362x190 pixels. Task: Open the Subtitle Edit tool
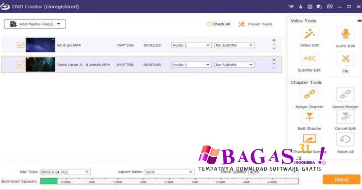309,59
